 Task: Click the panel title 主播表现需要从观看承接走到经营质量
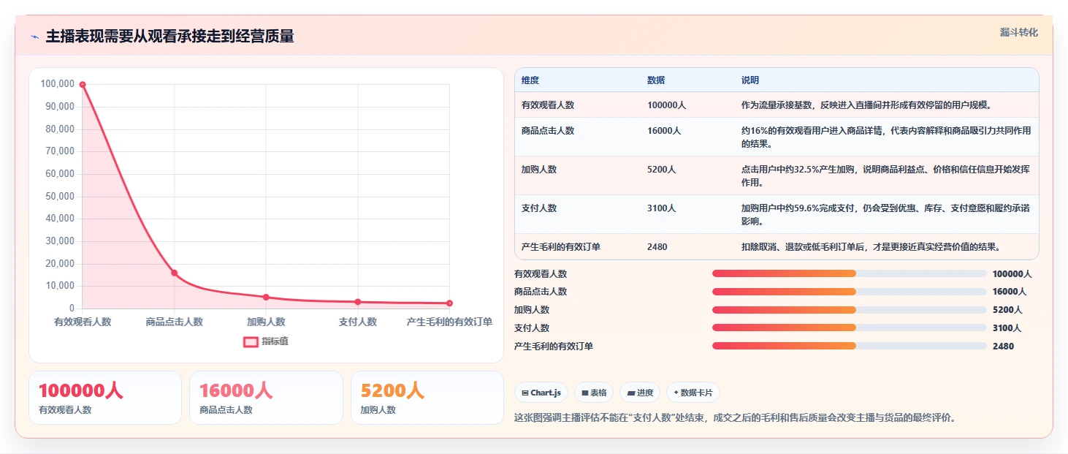point(169,37)
